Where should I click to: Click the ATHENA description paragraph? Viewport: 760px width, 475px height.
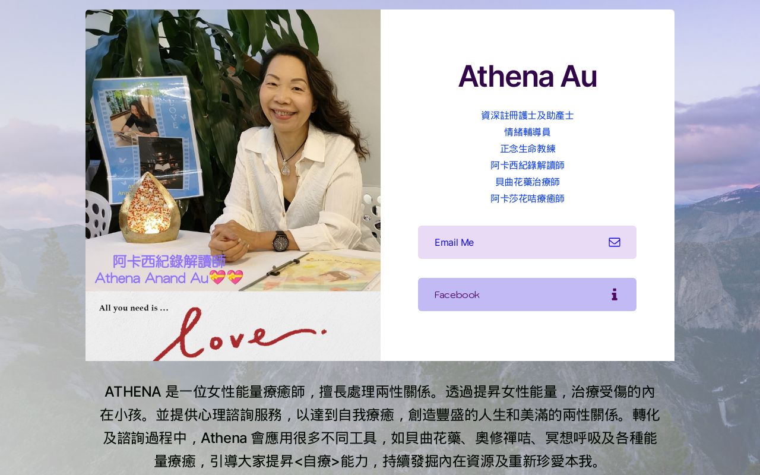tap(380, 426)
